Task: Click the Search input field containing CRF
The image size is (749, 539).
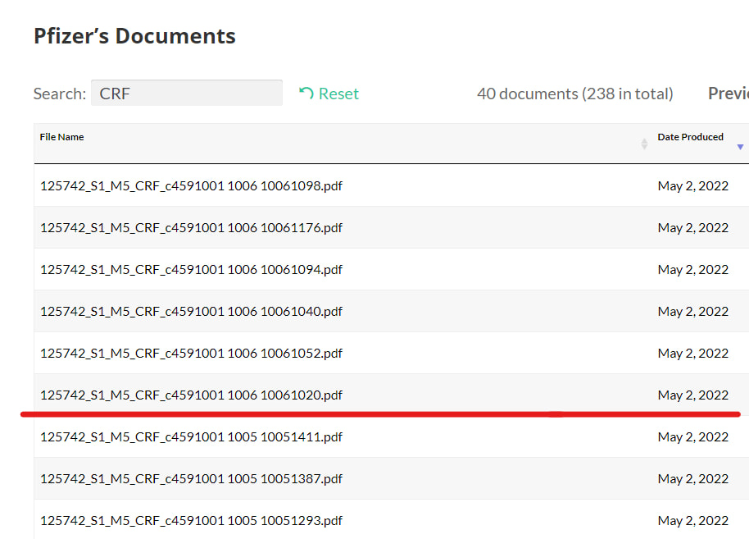Action: point(186,93)
